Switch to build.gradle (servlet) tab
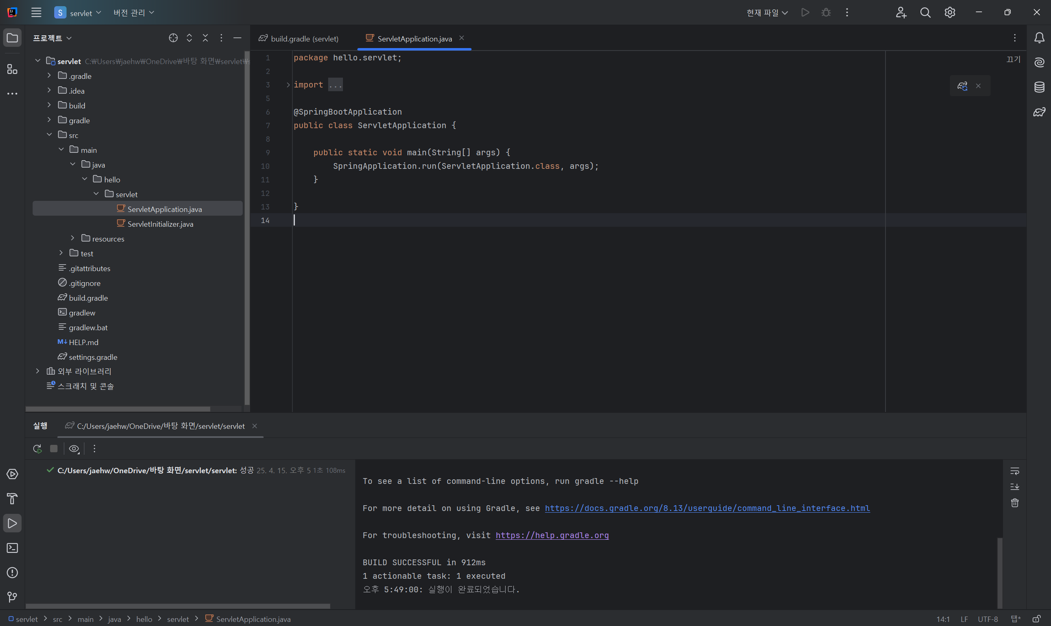Screen dimensions: 1051x626 [299, 38]
